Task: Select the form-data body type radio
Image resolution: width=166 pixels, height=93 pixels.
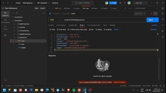Action: pyautogui.click(x=58, y=29)
